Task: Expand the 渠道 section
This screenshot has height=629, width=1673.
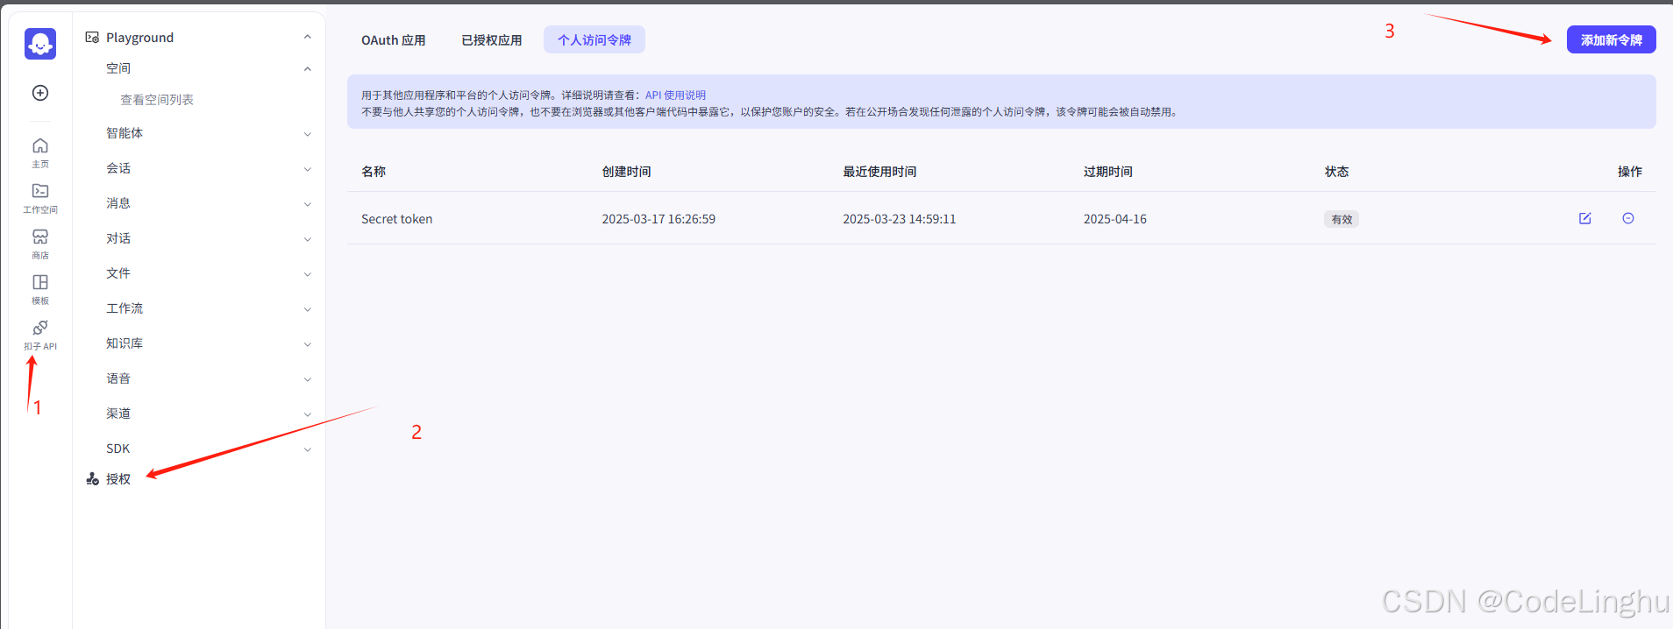Action: pyautogui.click(x=308, y=414)
